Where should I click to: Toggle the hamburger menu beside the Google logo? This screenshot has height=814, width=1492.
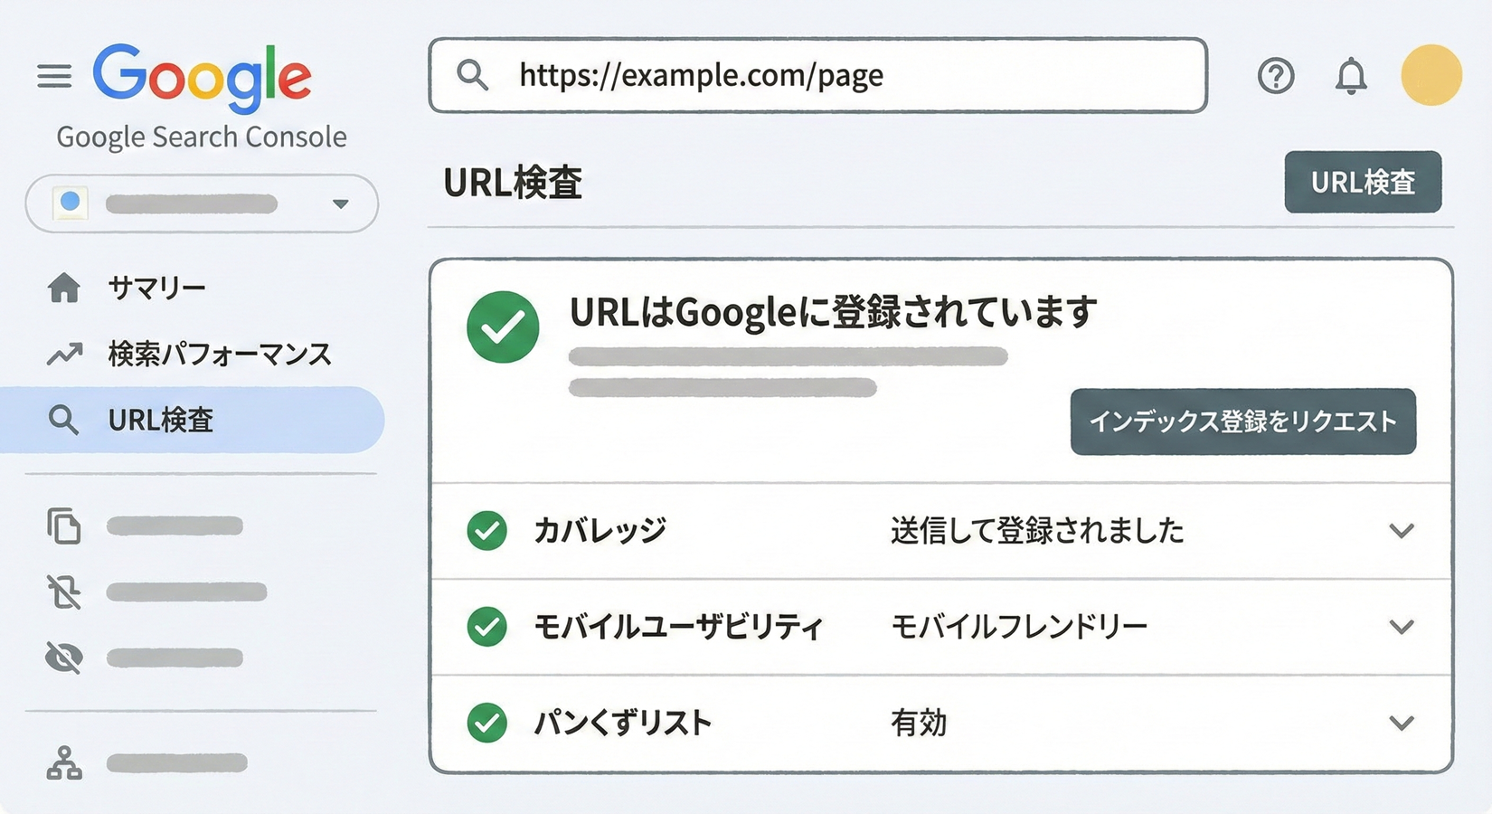pos(53,76)
